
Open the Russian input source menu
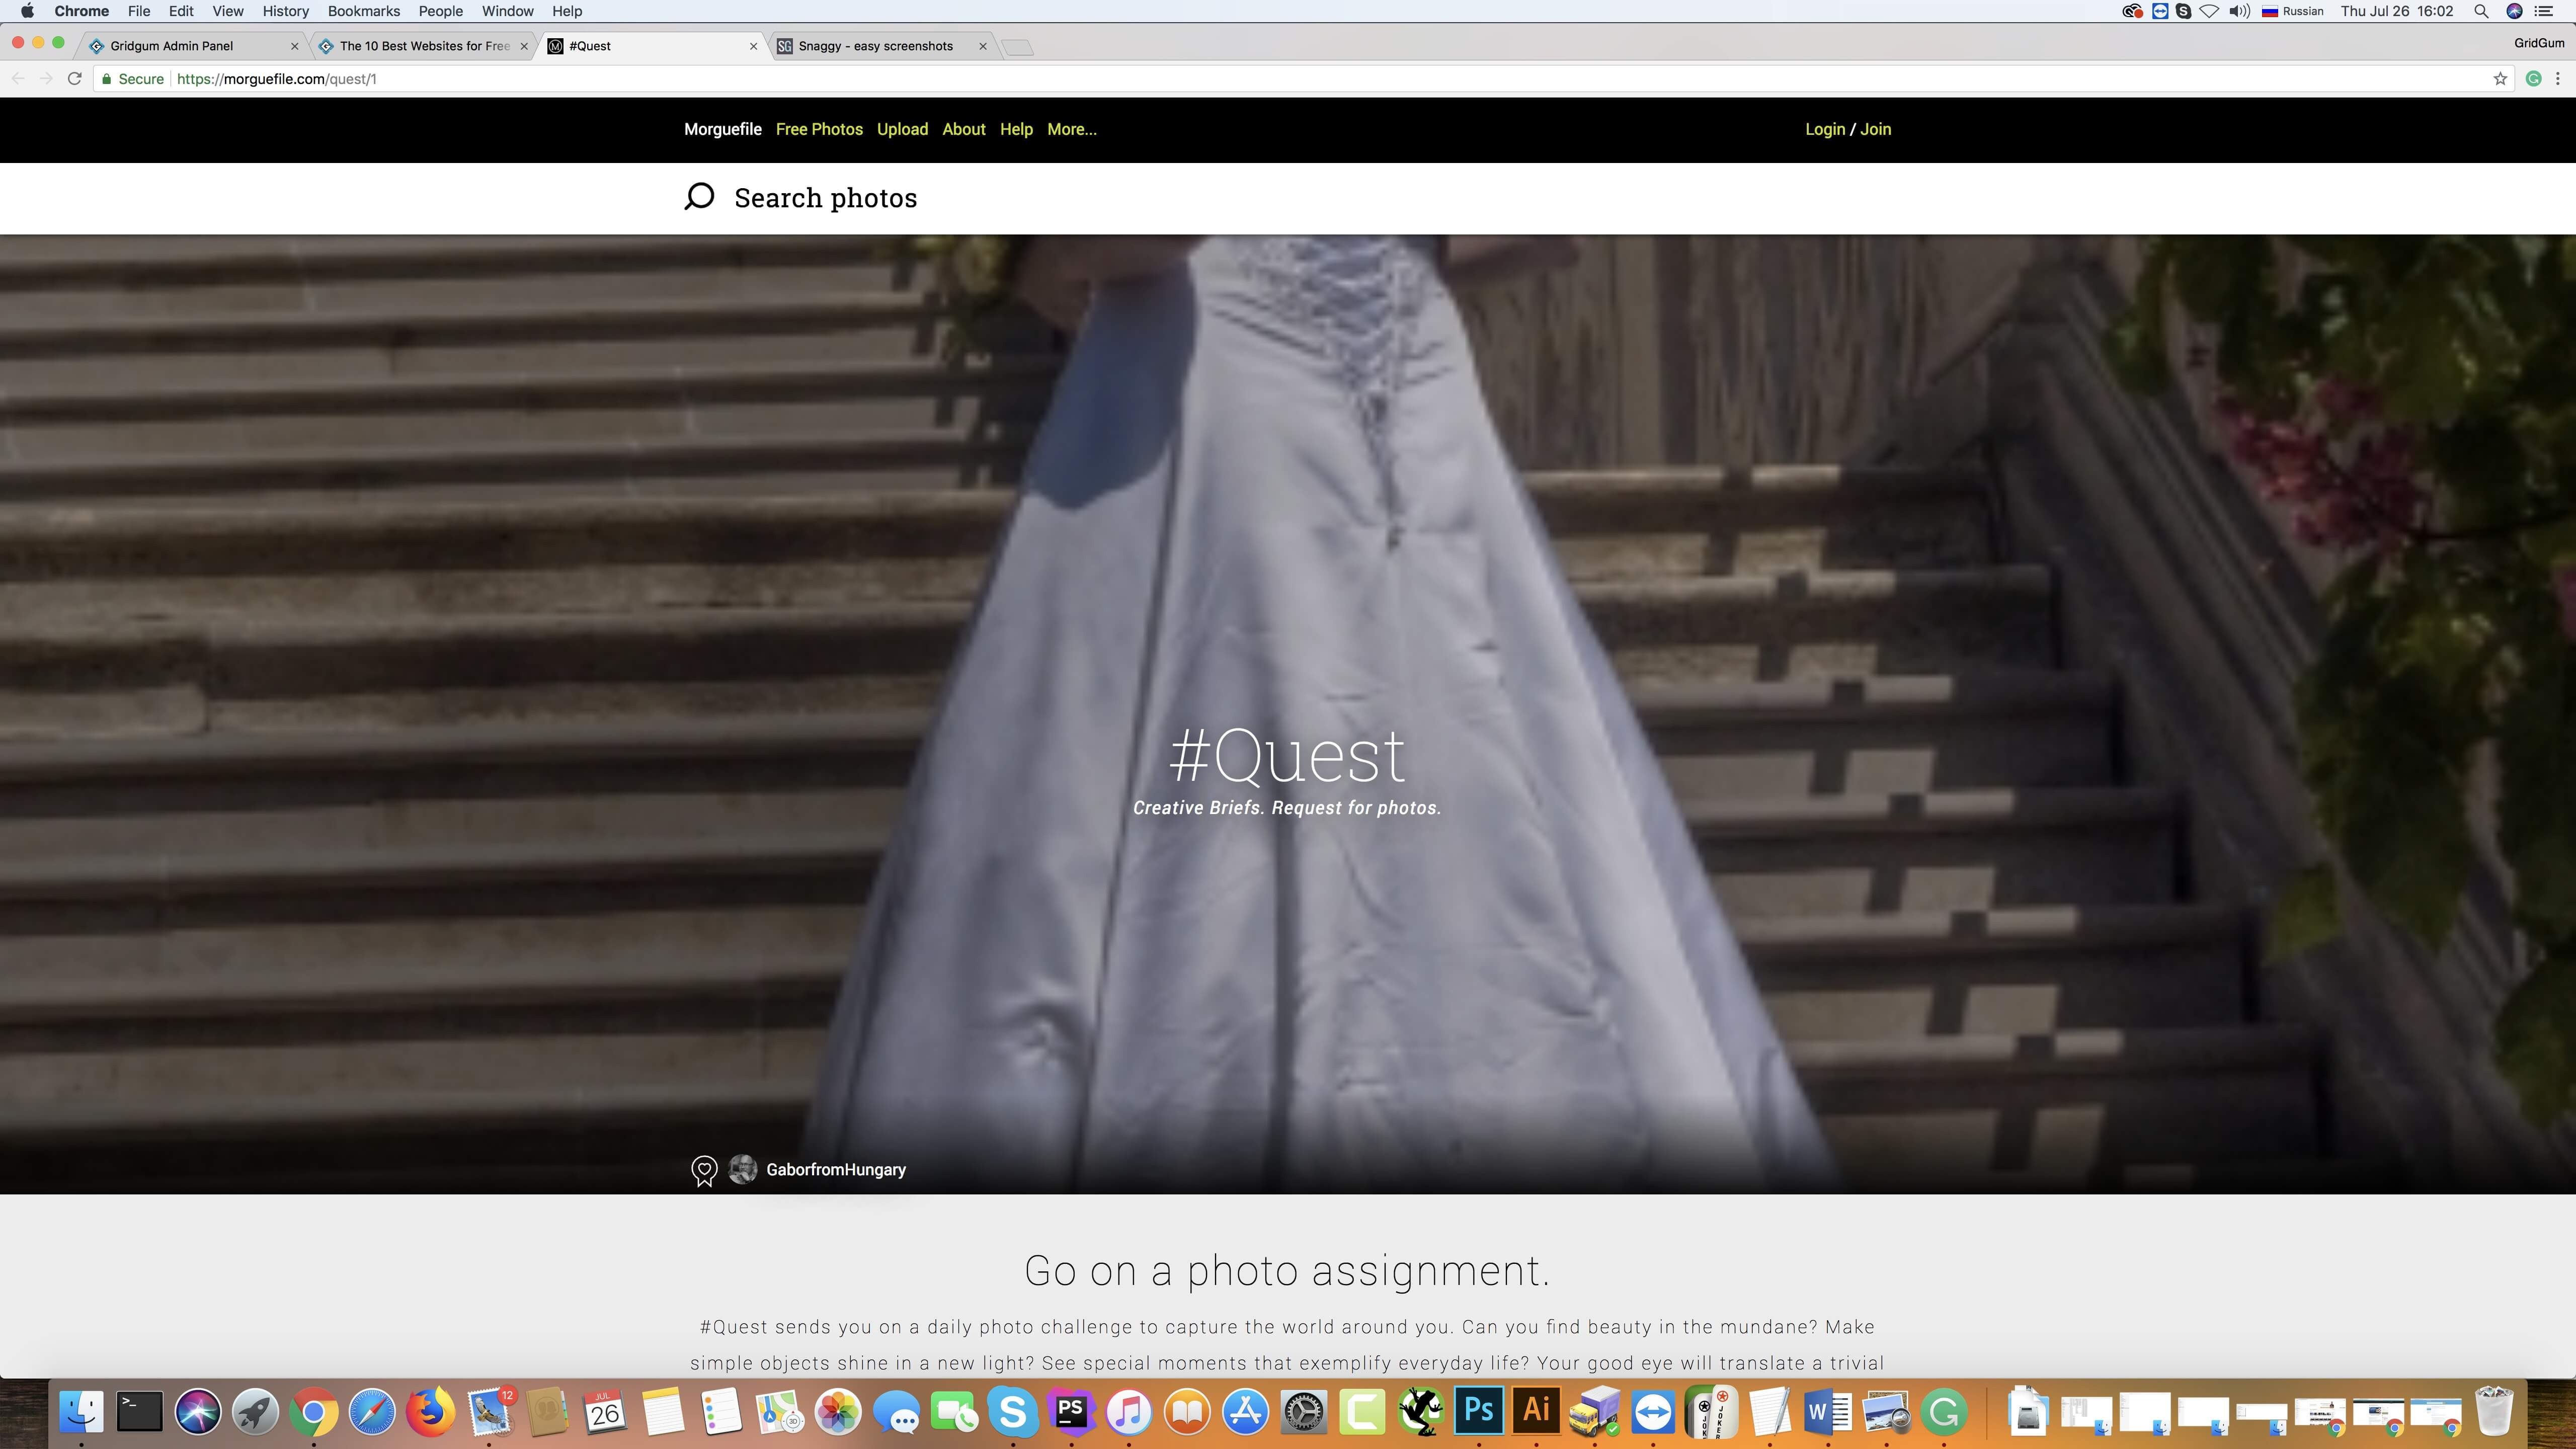(x=2293, y=11)
